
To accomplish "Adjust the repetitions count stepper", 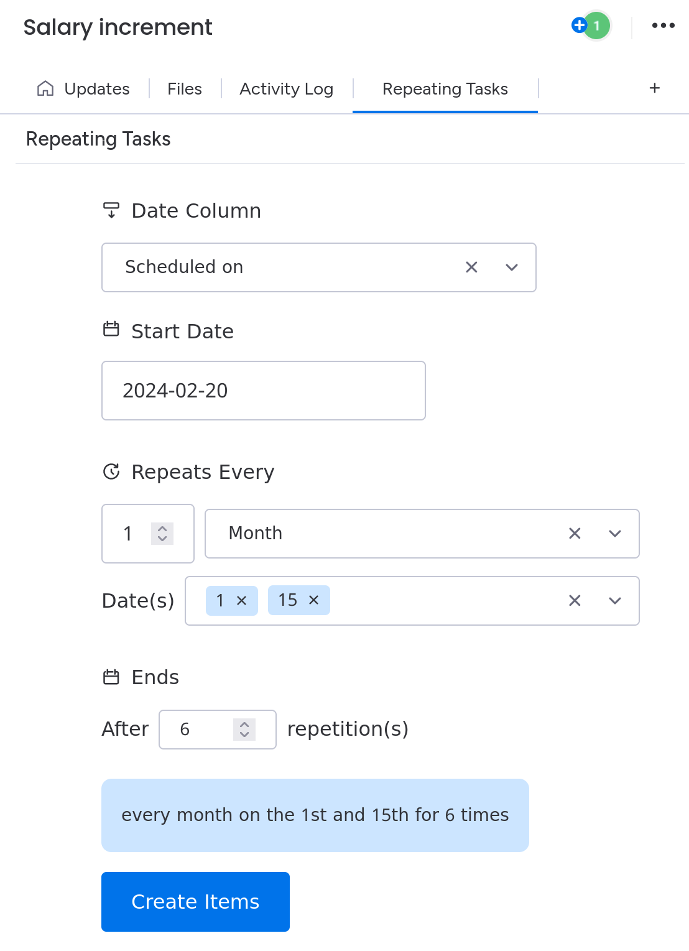I will tap(244, 730).
